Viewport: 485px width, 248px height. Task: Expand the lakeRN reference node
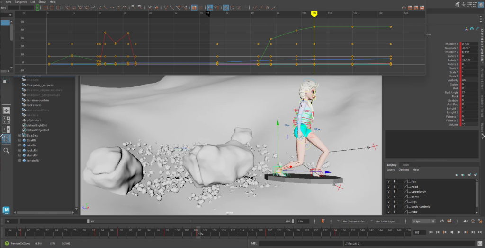coord(20,145)
